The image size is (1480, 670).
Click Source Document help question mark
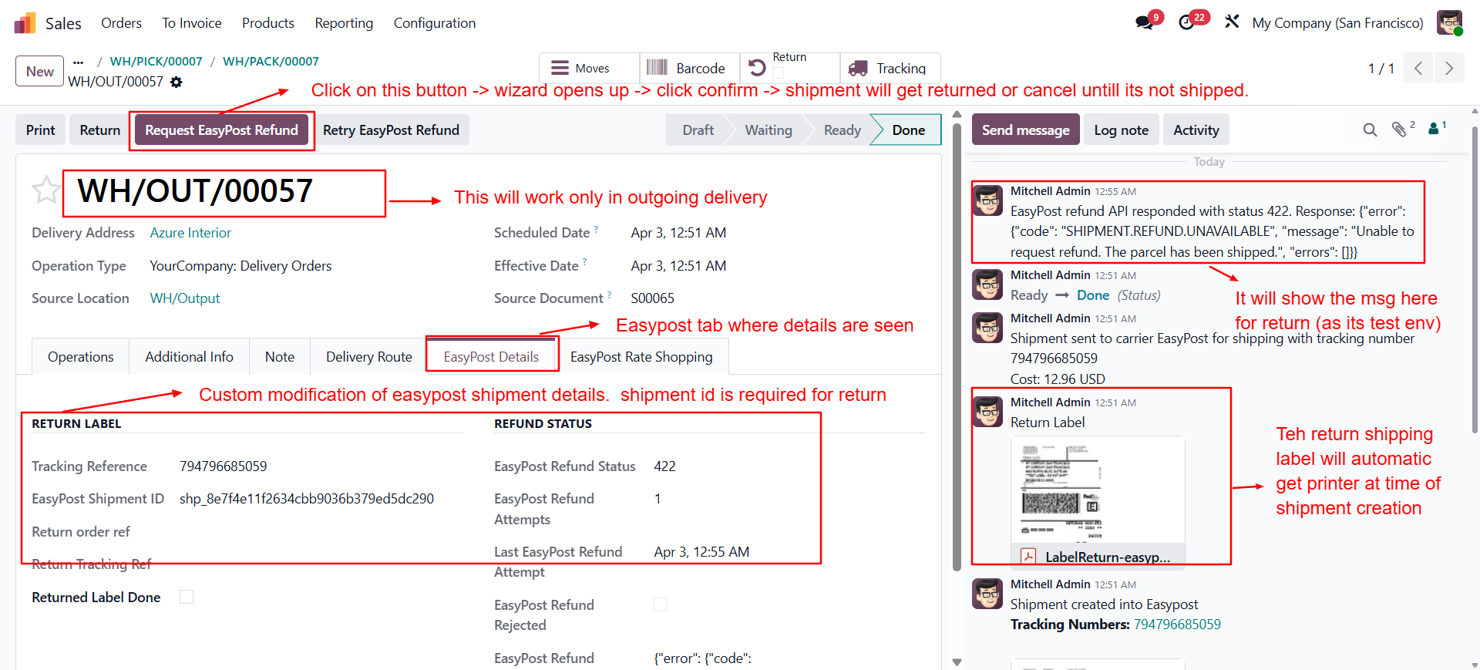tap(609, 295)
